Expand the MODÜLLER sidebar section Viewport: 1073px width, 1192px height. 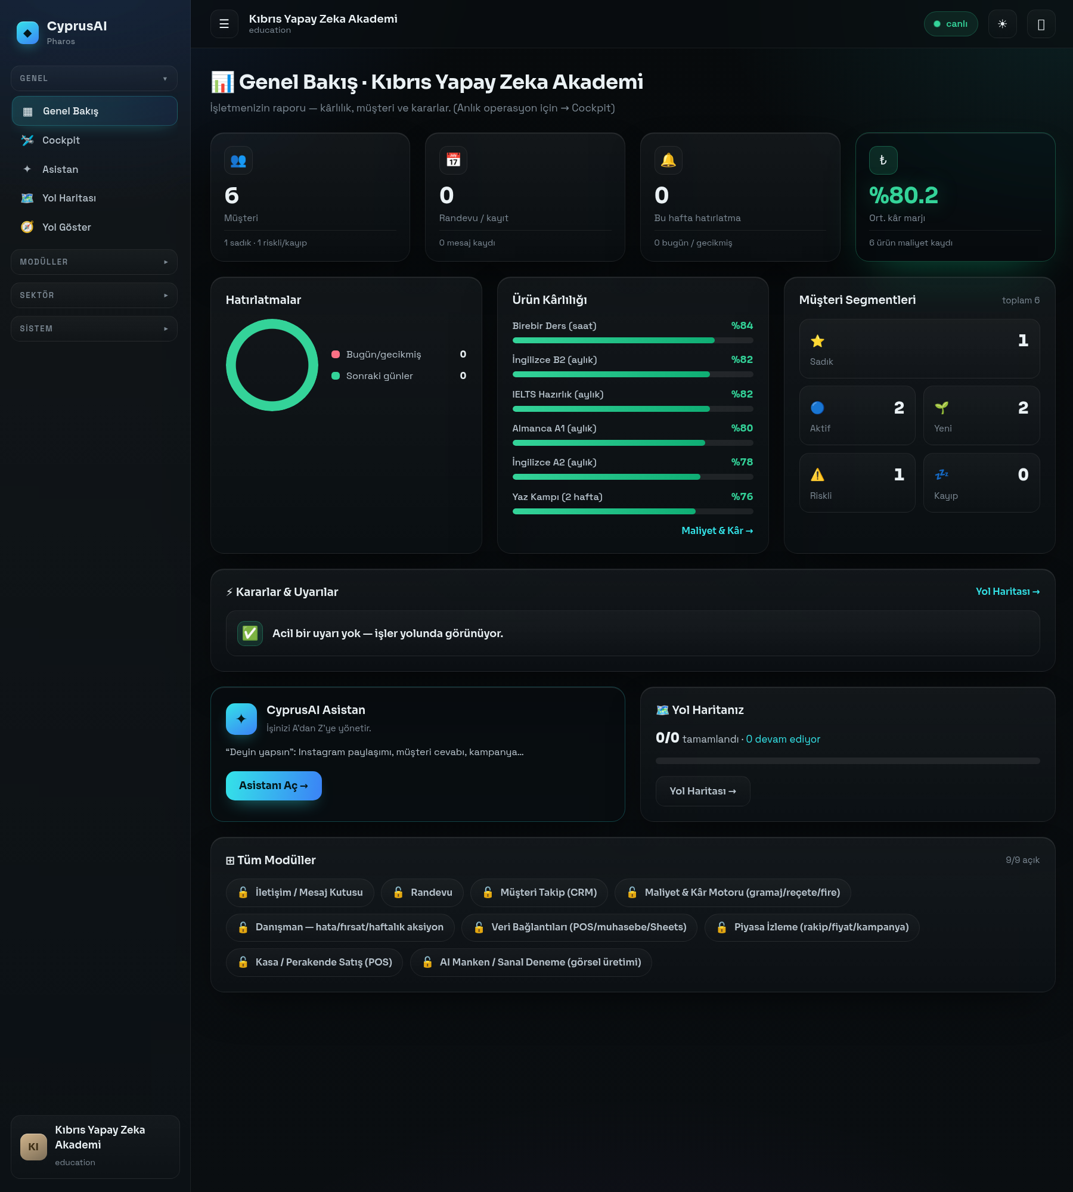pyautogui.click(x=94, y=262)
